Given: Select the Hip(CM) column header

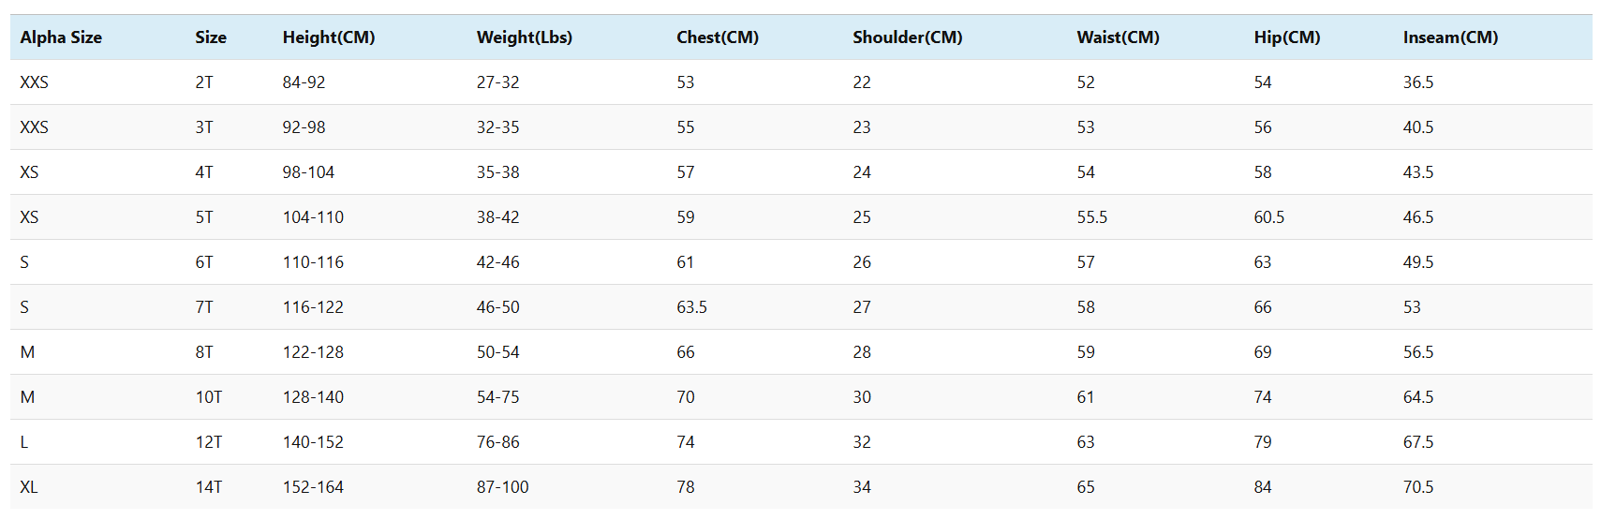Looking at the screenshot, I should point(1287,37).
